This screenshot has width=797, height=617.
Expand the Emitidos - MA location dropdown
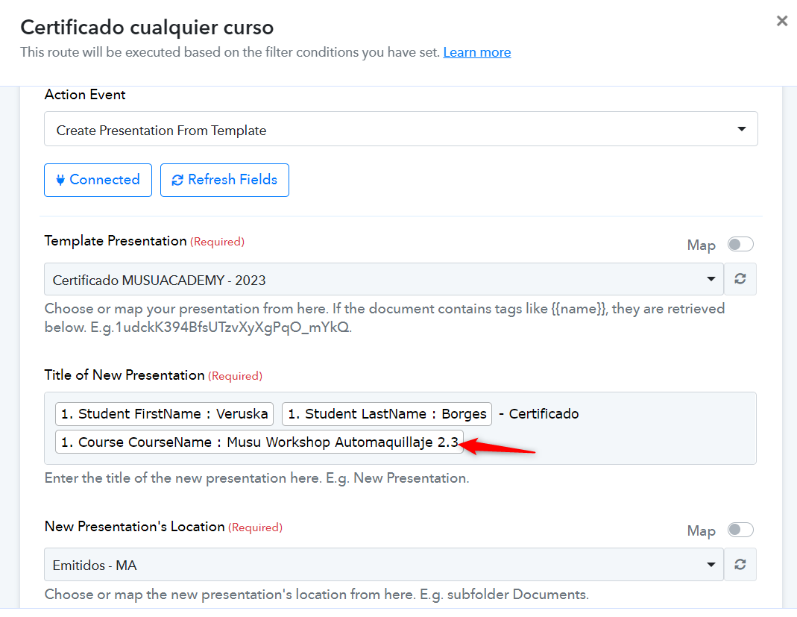[384, 565]
